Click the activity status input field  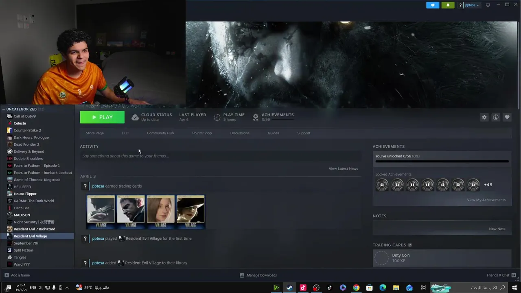(x=221, y=156)
